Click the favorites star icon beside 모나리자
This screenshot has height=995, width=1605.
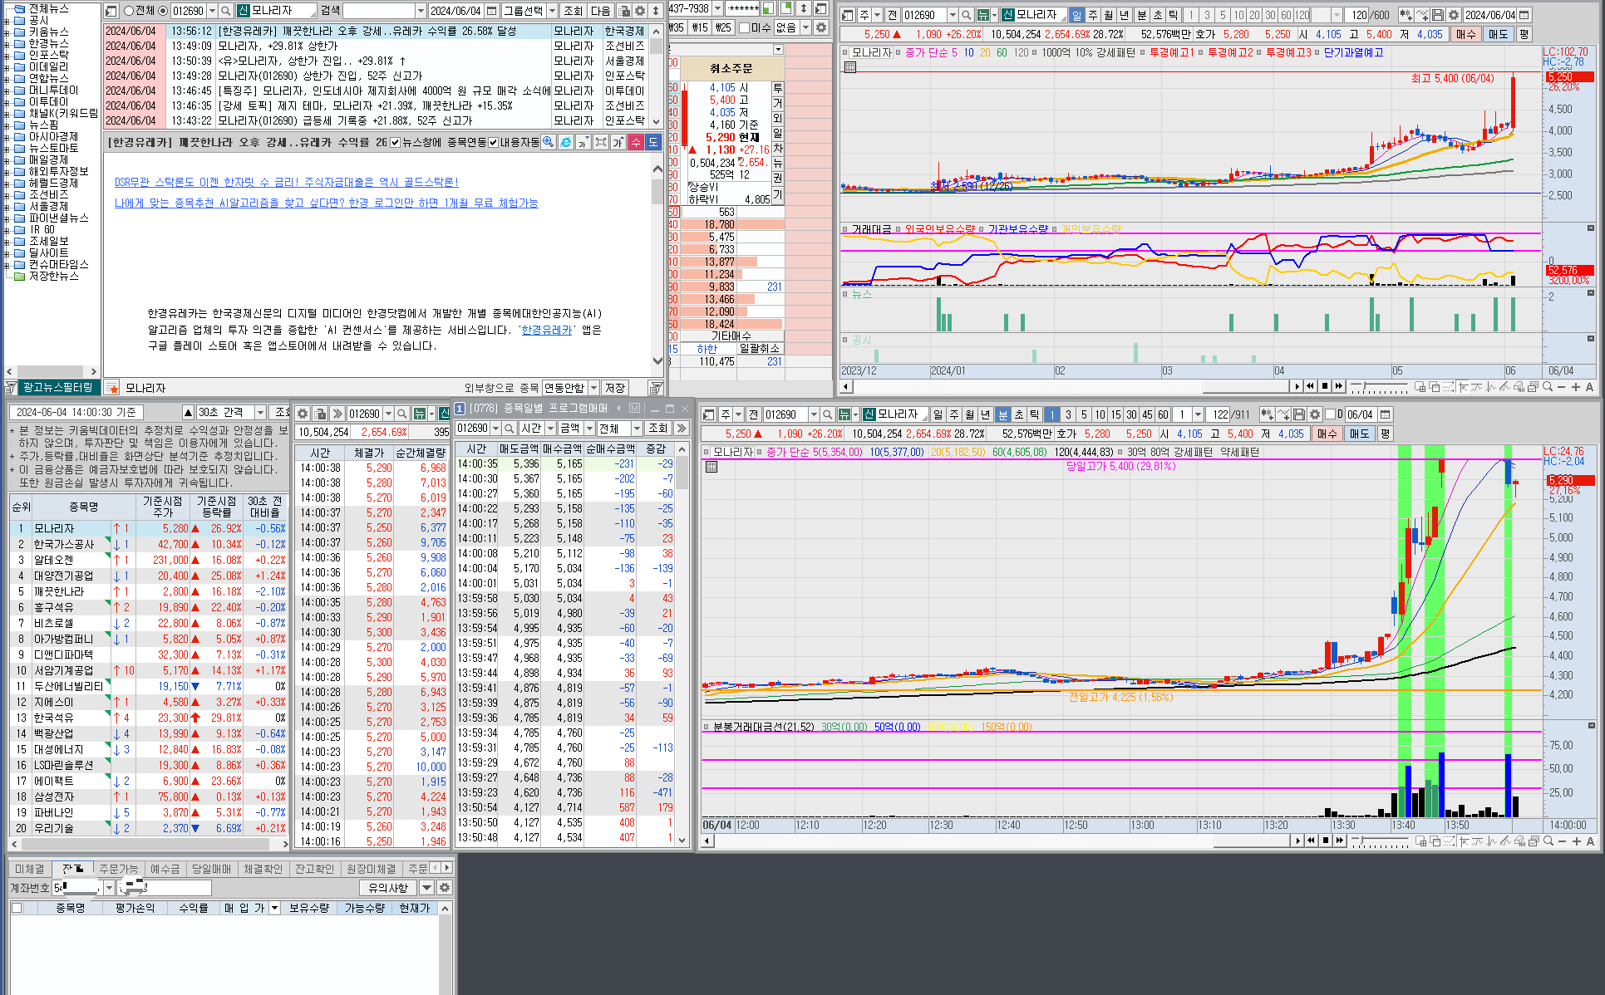pos(112,388)
